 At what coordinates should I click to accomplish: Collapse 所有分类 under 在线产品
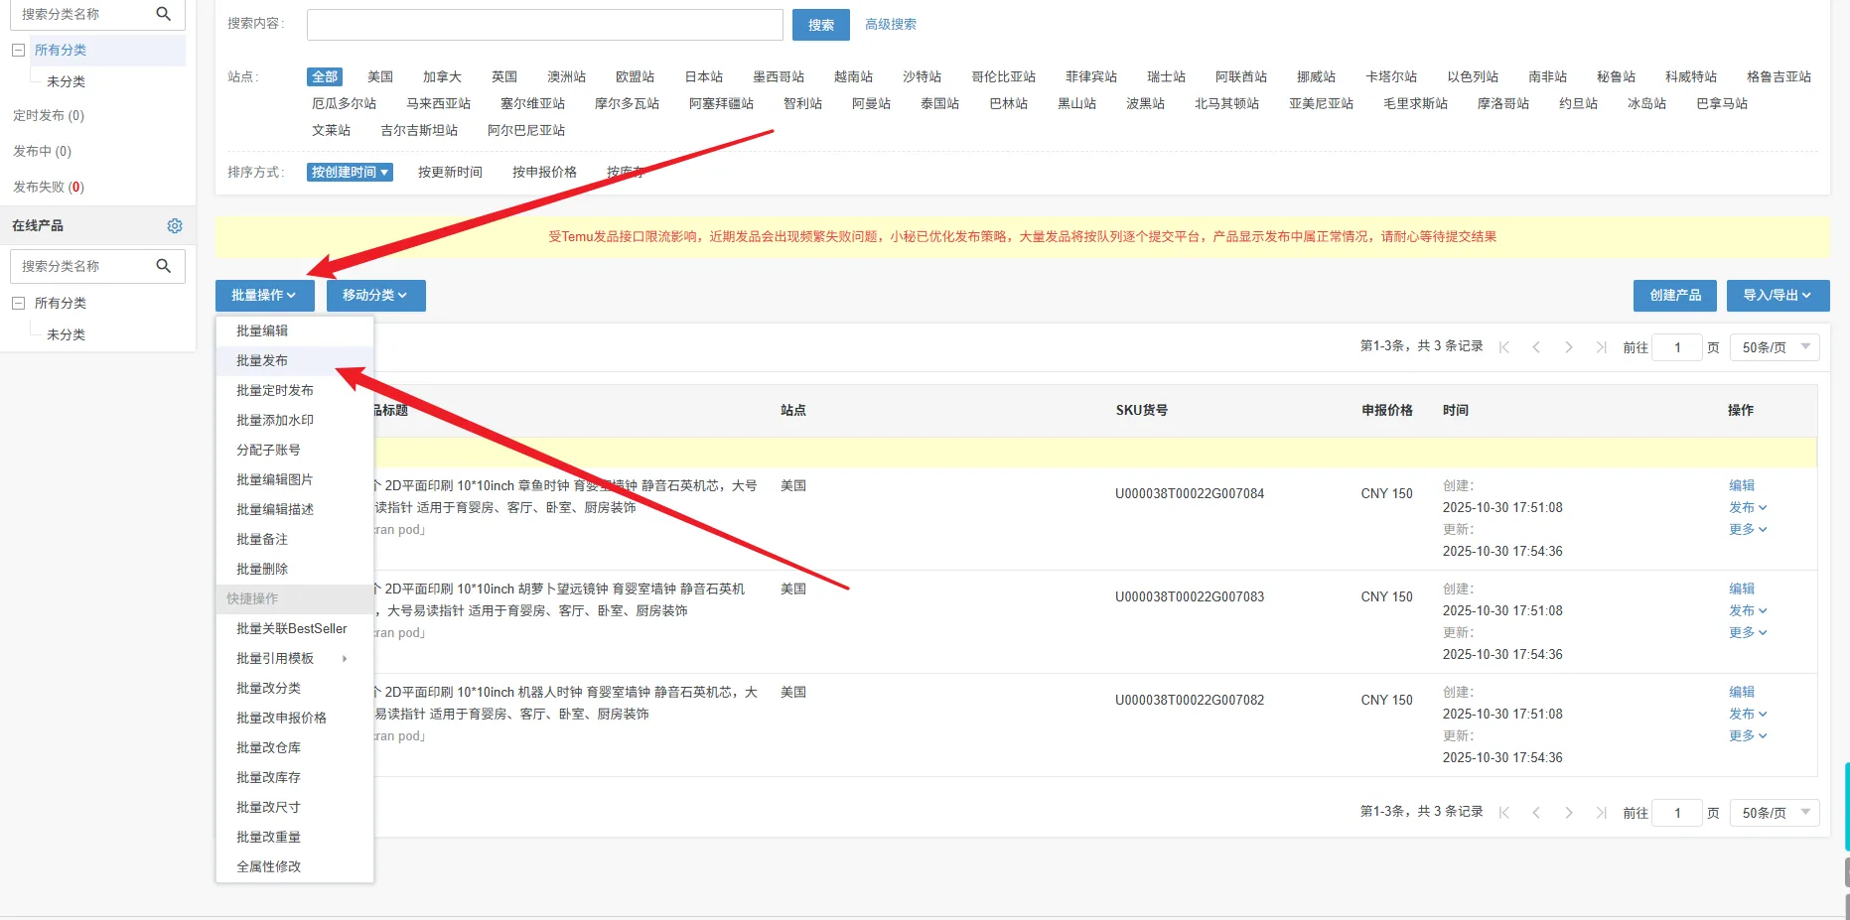click(18, 303)
